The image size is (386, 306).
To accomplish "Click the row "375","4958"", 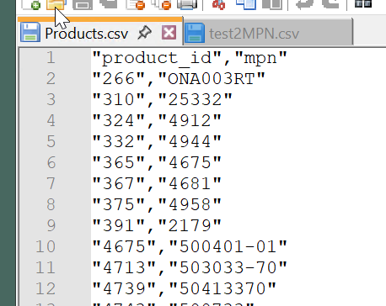I will (157, 204).
